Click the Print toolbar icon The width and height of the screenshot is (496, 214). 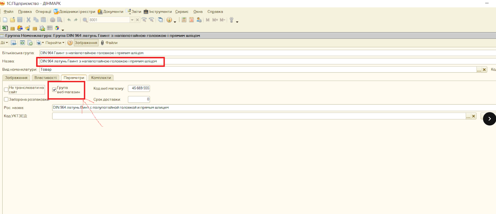(x=53, y=20)
